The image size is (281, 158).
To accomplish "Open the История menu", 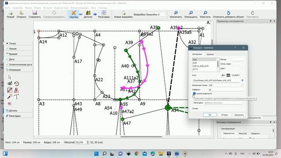I will tap(47, 8).
